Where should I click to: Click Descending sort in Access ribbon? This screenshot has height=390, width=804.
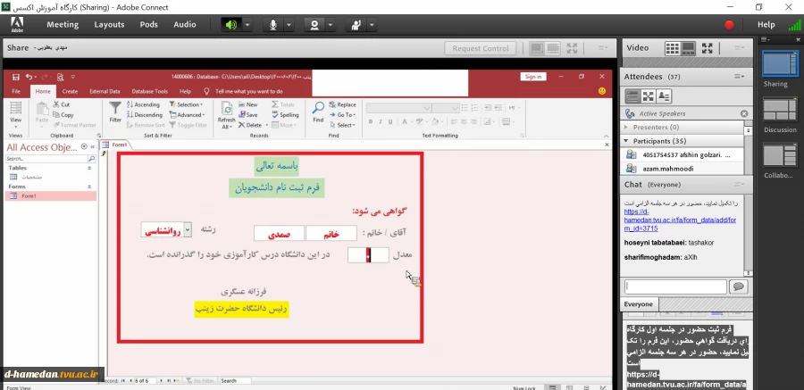(x=145, y=115)
